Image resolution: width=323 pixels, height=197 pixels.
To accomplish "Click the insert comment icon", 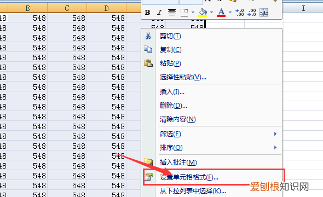I will pos(148,161).
